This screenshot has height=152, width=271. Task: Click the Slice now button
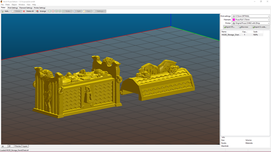(245, 27)
